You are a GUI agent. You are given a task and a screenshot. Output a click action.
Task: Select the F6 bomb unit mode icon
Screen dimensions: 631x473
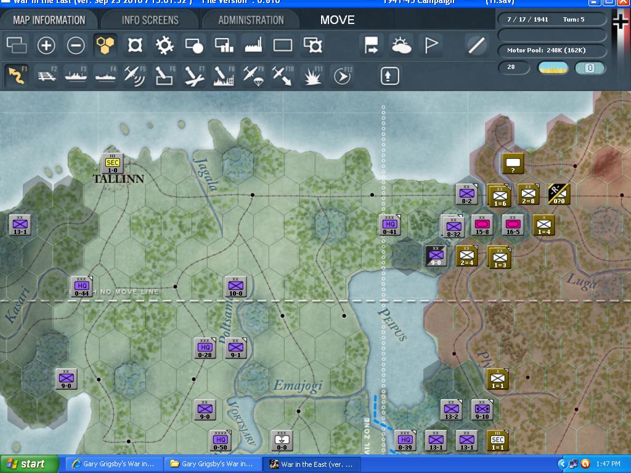tap(165, 75)
